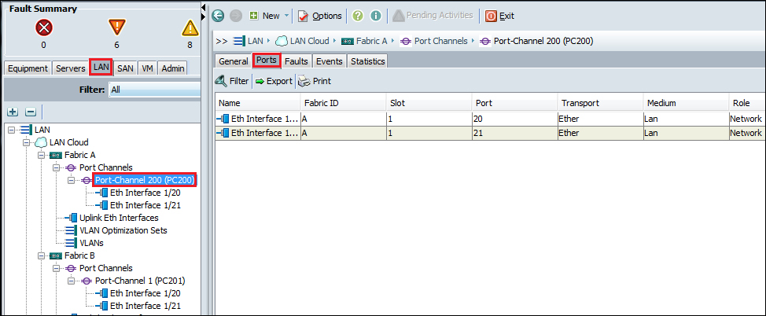Click the LAN breadcrumb link
766x316 pixels.
coord(255,41)
